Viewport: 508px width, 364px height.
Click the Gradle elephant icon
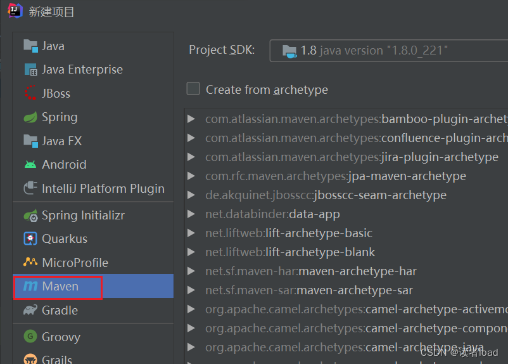[x=30, y=310]
